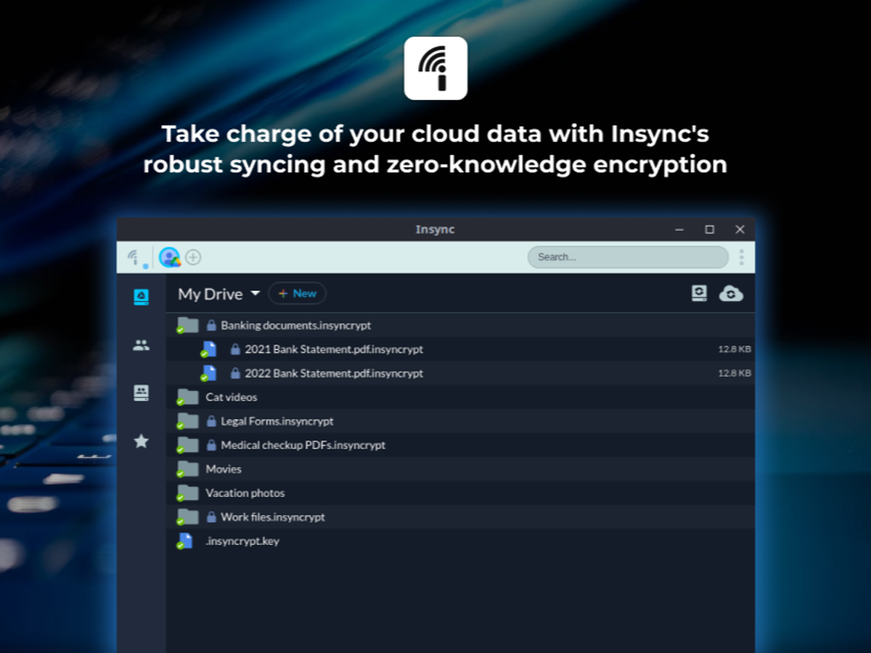Click the Insync logo in toolbar
The width and height of the screenshot is (871, 653).
coord(134,257)
